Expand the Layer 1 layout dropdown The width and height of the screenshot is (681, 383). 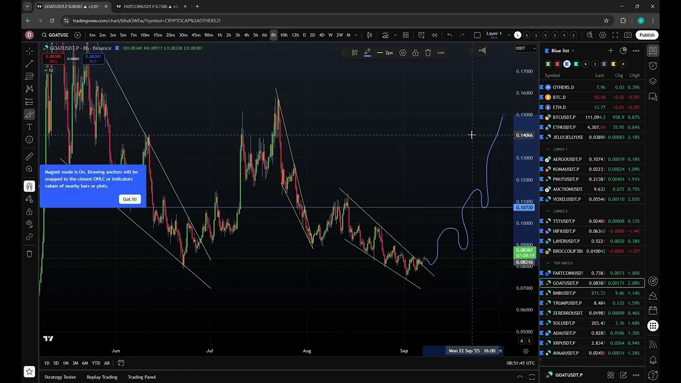click(508, 35)
